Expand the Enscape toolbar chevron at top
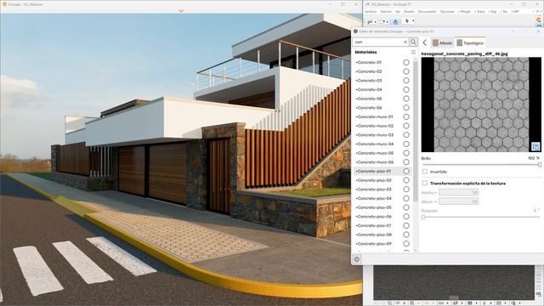 [181, 11]
